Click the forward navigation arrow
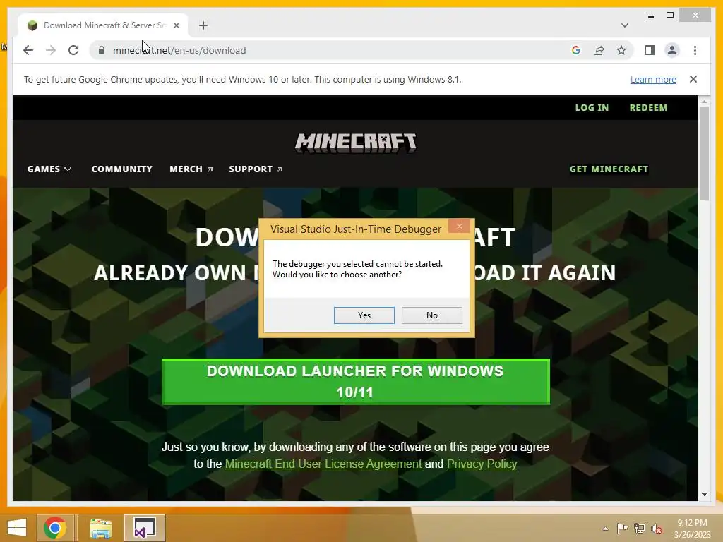The width and height of the screenshot is (723, 542). pos(51,50)
